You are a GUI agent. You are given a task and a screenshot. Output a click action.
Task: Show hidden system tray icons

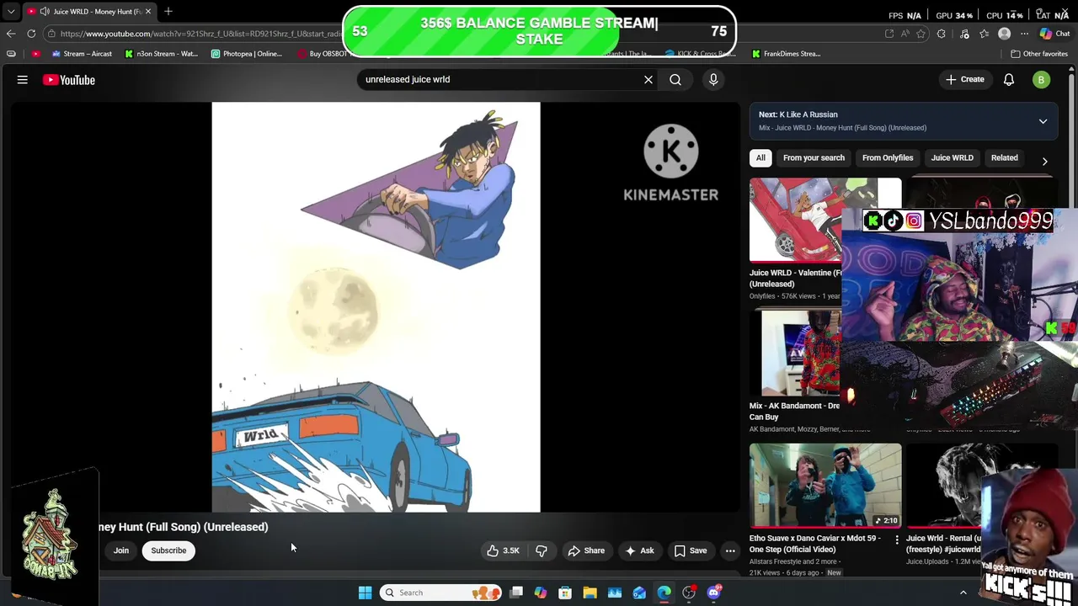963,593
